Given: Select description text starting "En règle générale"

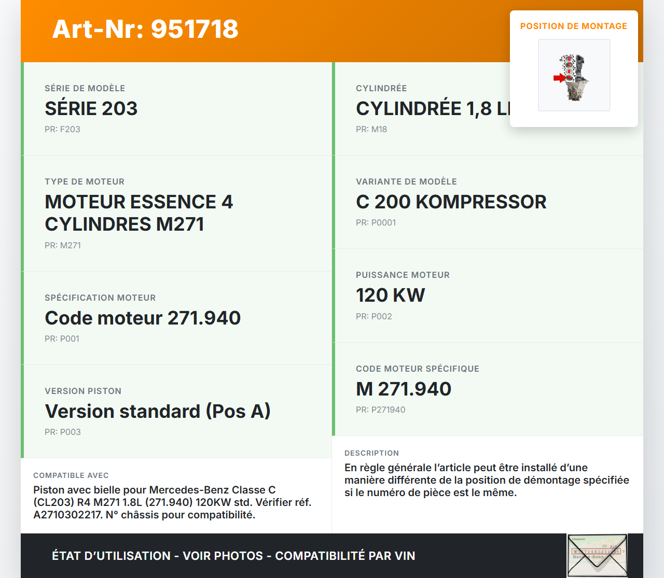Looking at the screenshot, I should click(x=487, y=480).
